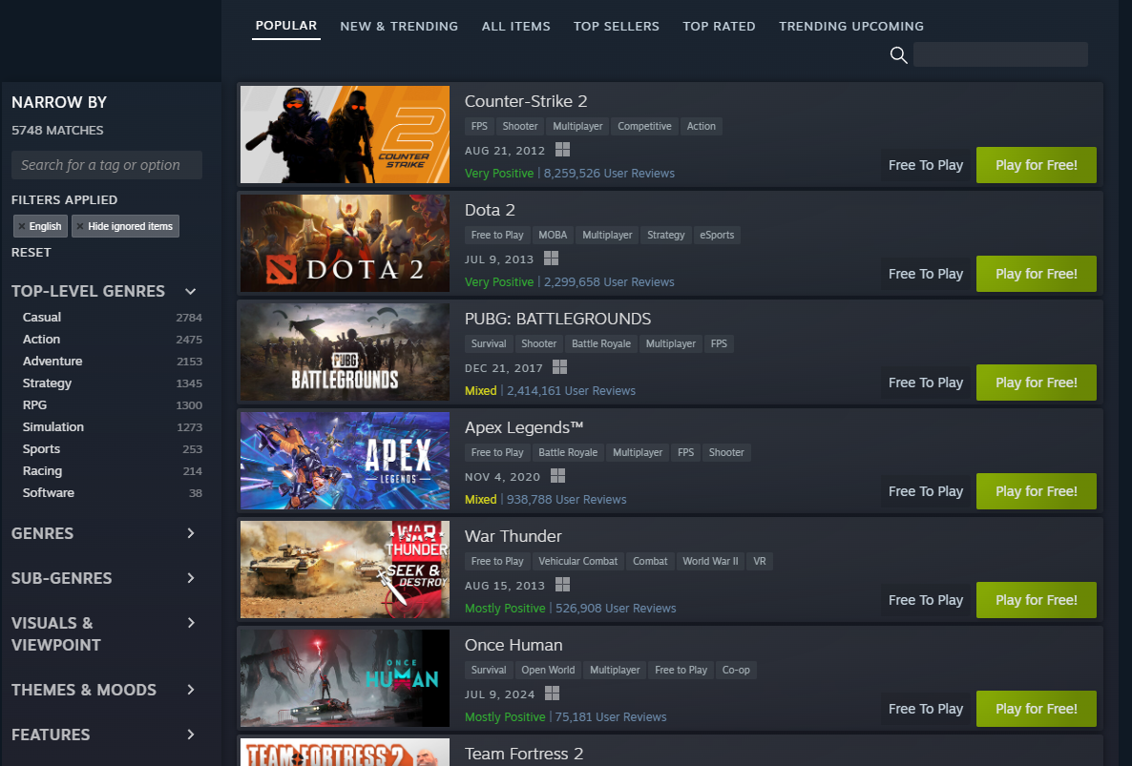
Task: Click the World War II tag
Action: [710, 561]
